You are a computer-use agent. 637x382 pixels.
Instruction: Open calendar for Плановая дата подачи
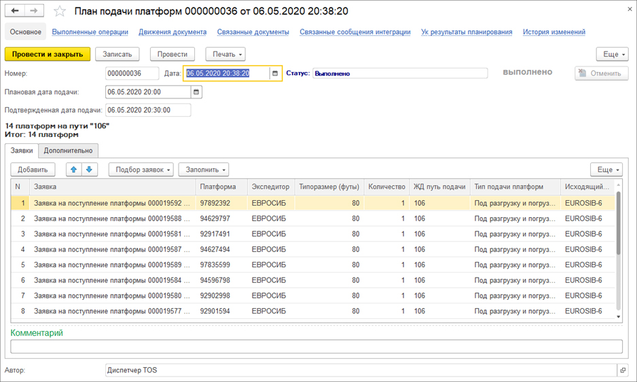click(x=196, y=92)
